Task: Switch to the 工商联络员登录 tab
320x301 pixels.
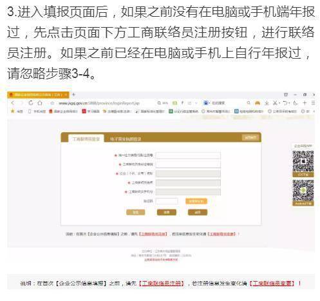Action: tap(86, 139)
